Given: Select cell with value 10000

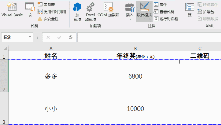Looking at the screenshot, I should click(135, 108).
